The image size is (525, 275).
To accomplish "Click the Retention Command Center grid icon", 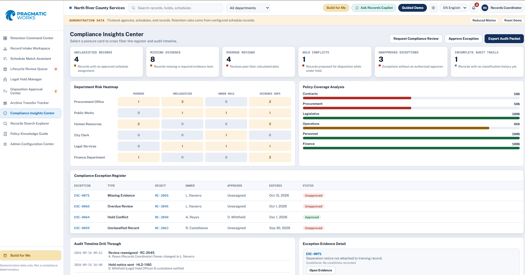I will tap(5, 38).
